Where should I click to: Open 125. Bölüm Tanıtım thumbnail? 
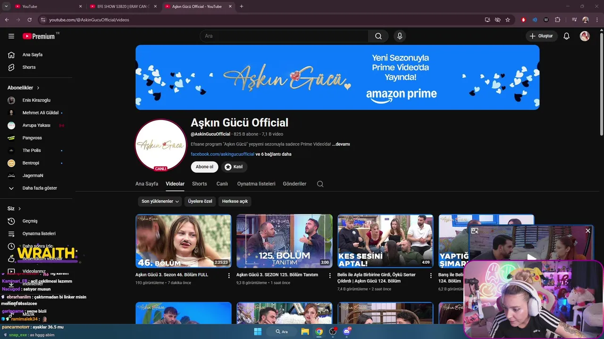point(284,241)
